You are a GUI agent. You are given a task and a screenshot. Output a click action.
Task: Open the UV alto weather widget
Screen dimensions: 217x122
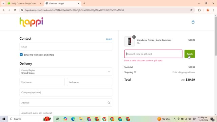click(x=163, y=119)
